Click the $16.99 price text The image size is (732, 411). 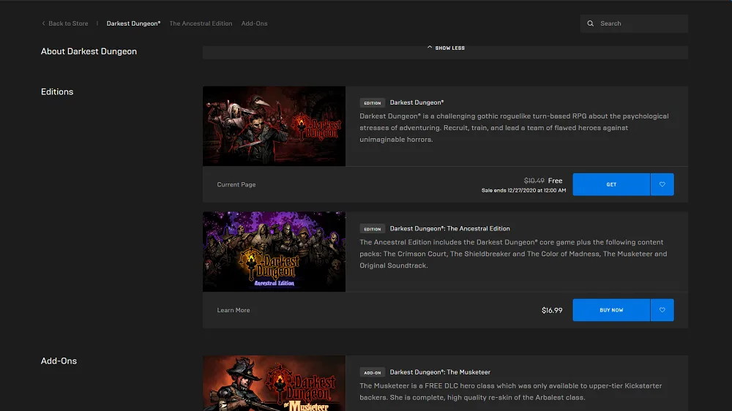tap(552, 310)
